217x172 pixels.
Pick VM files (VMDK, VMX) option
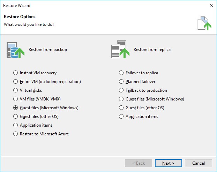(x=15, y=99)
